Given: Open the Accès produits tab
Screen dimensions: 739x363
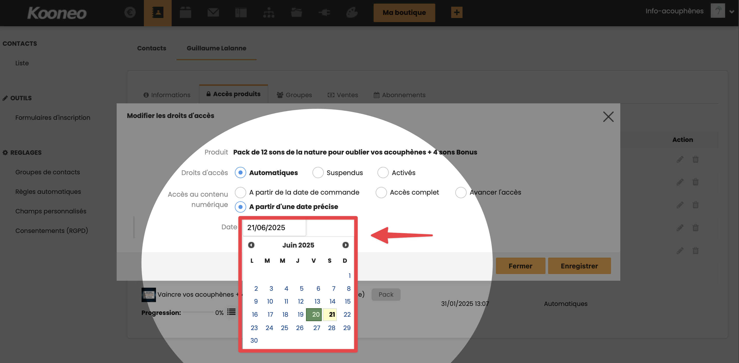Looking at the screenshot, I should pyautogui.click(x=234, y=94).
